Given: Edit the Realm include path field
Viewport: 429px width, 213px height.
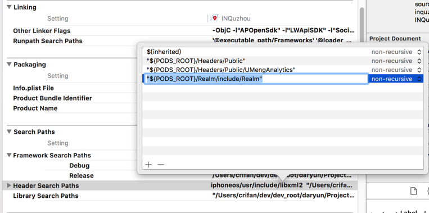Looking at the screenshot, I should click(x=256, y=79).
